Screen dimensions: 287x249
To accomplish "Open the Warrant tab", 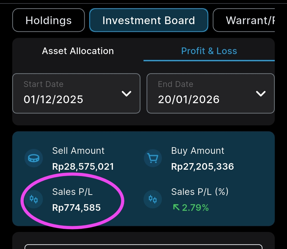I will 247,20.
